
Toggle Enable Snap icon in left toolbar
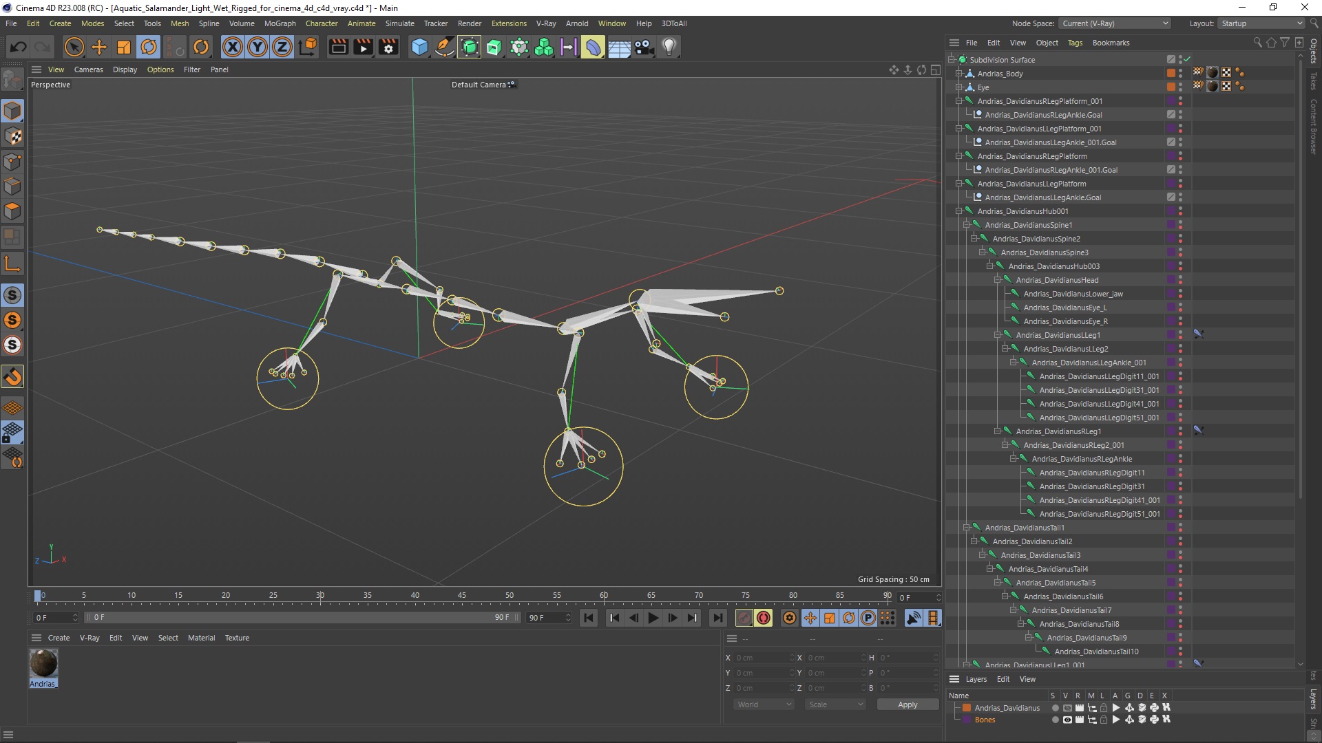coord(12,376)
